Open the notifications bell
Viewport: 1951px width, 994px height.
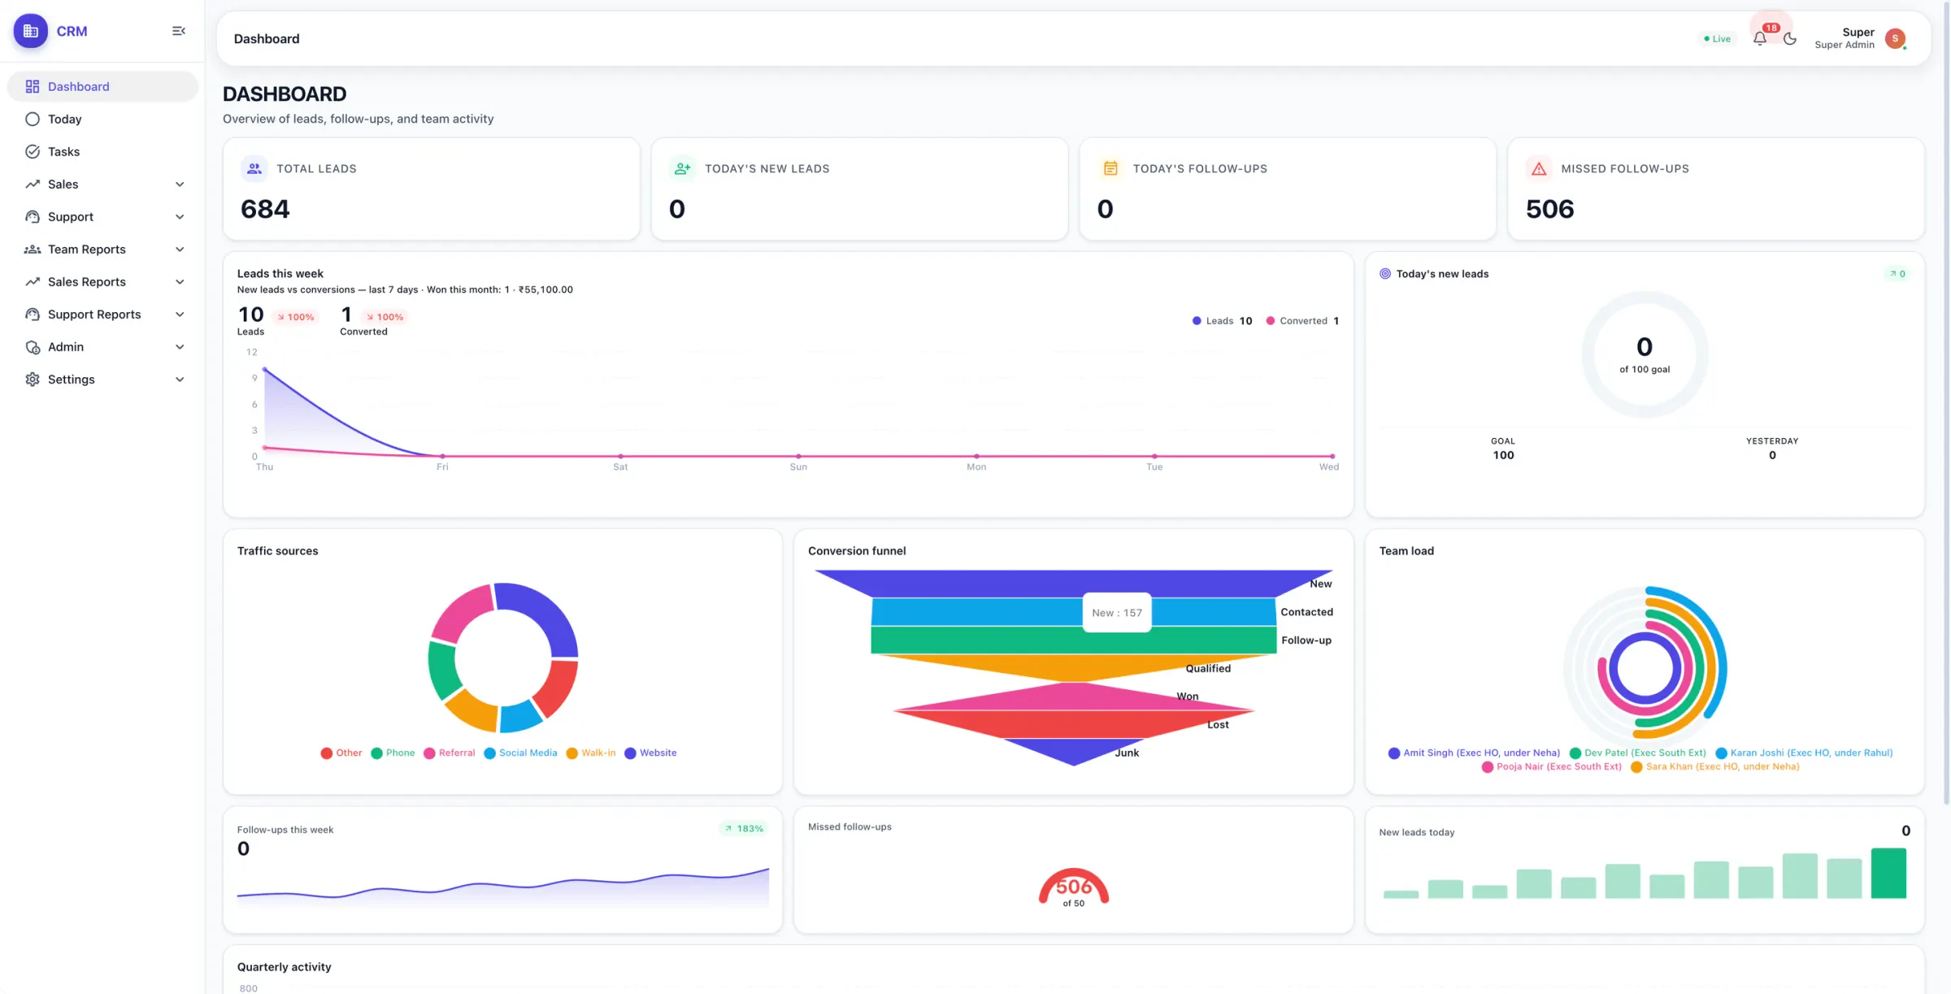click(x=1760, y=38)
